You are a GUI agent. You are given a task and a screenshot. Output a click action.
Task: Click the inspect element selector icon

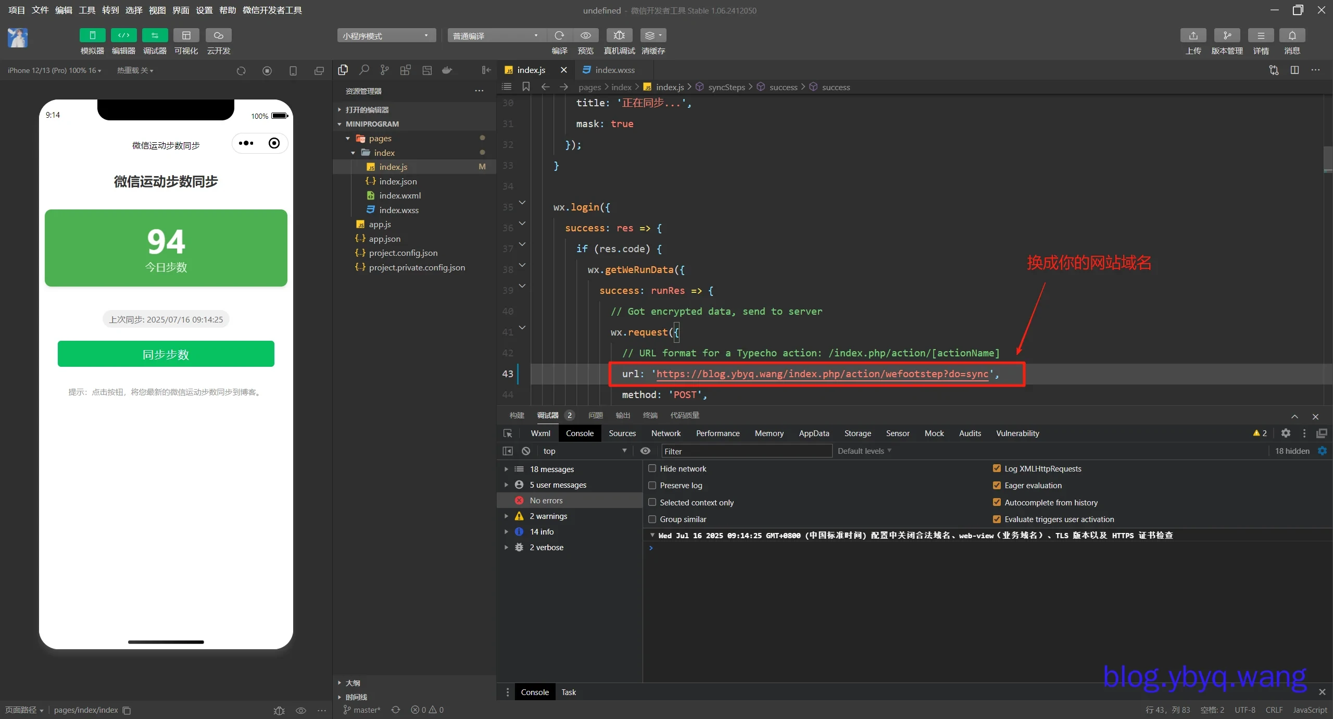508,433
